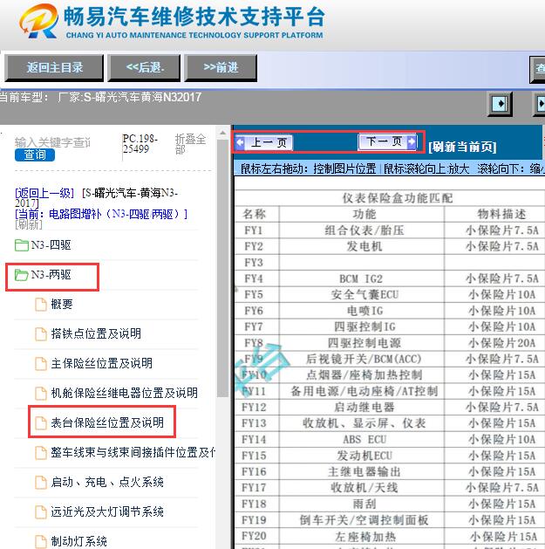Screen dimensions: 545x549
Task: Click the N3-两驱 open folder icon
Action: tap(21, 275)
